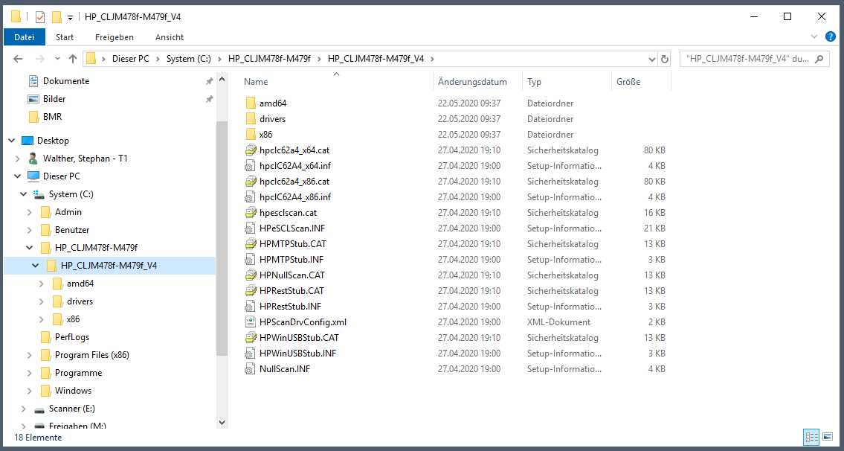Screen dimensions: 844x451
Task: Collapse System (C:) in navigation tree
Action: 24,194
